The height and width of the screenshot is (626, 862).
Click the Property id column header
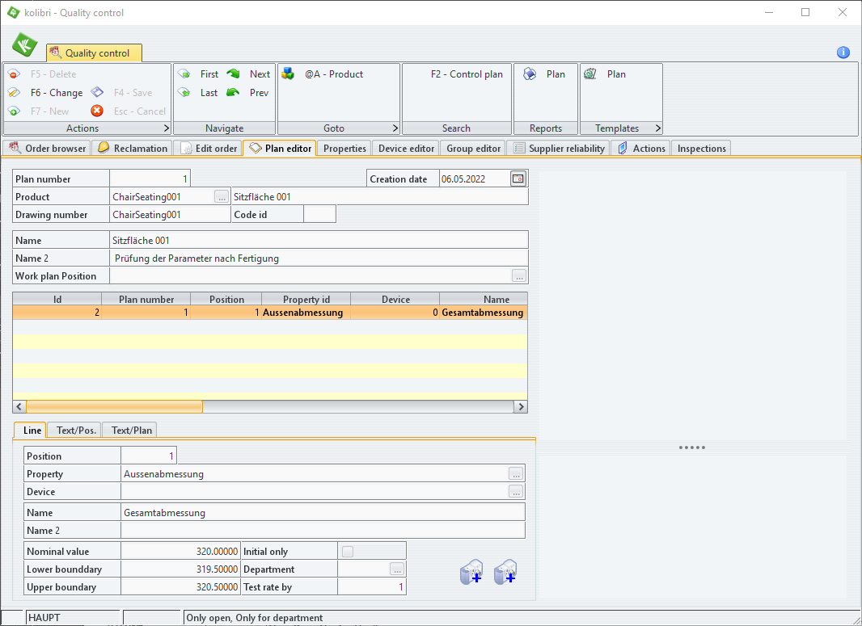306,300
